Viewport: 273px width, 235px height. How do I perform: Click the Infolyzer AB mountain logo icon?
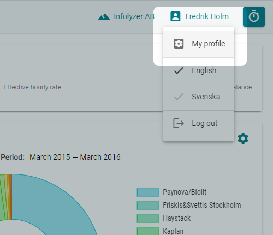[104, 17]
